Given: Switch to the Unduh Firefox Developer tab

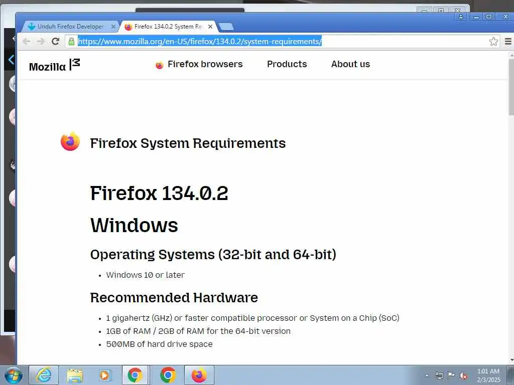Looking at the screenshot, I should pos(70,27).
